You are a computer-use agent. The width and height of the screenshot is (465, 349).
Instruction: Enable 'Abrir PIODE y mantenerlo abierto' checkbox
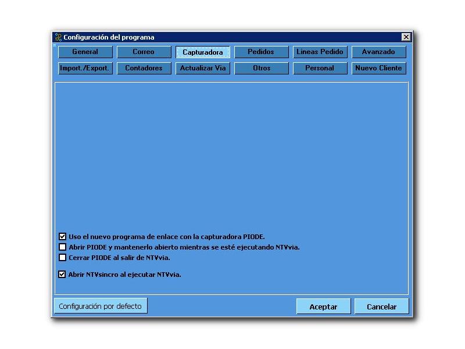coord(62,247)
